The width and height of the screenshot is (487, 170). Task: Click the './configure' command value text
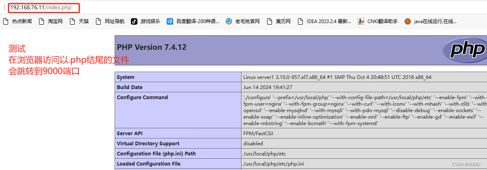[x=365, y=110]
